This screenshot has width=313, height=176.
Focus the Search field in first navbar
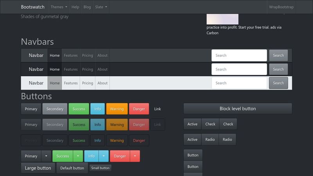pos(239,56)
